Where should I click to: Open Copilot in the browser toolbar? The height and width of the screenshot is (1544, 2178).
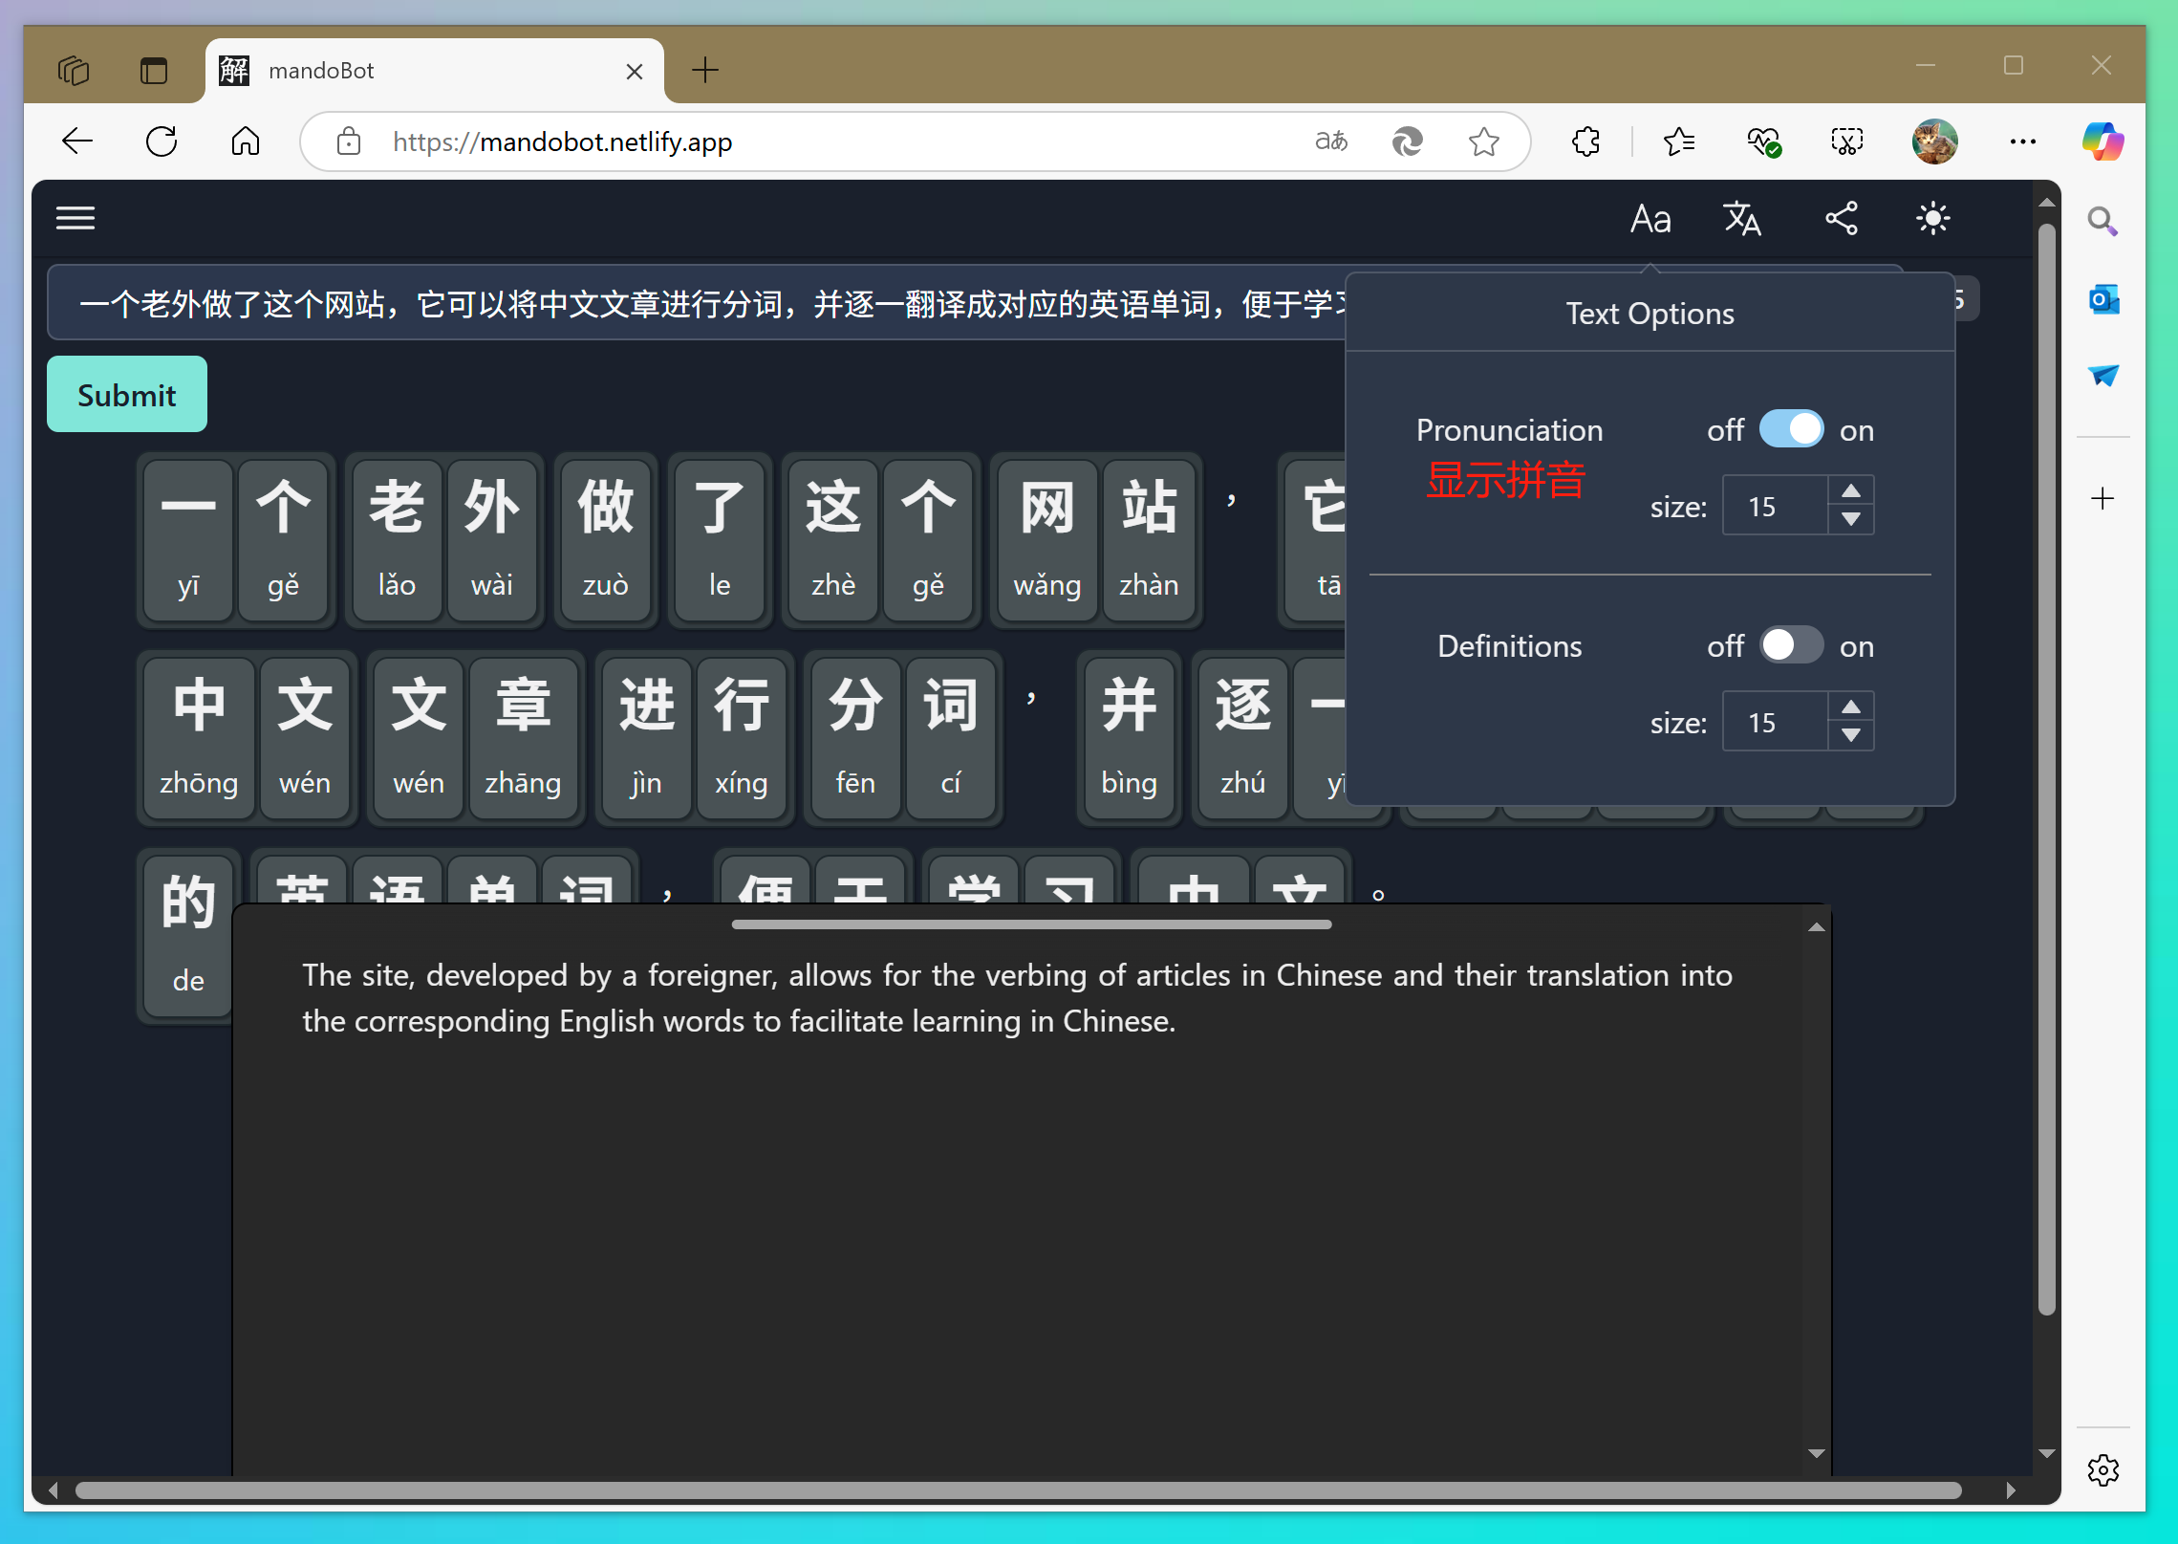[2103, 141]
